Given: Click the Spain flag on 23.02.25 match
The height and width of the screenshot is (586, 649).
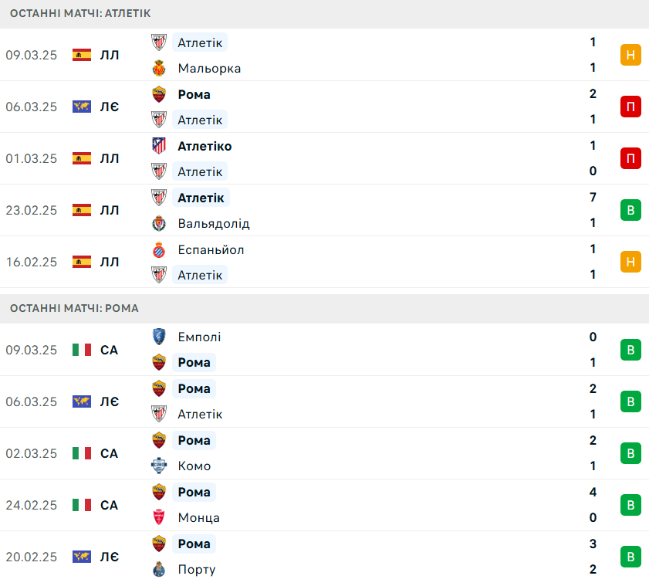Looking at the screenshot, I should [82, 210].
